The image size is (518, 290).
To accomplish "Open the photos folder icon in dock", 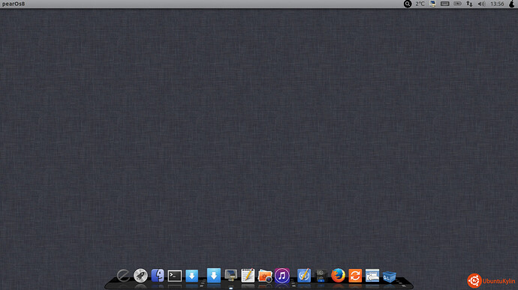I will [265, 276].
